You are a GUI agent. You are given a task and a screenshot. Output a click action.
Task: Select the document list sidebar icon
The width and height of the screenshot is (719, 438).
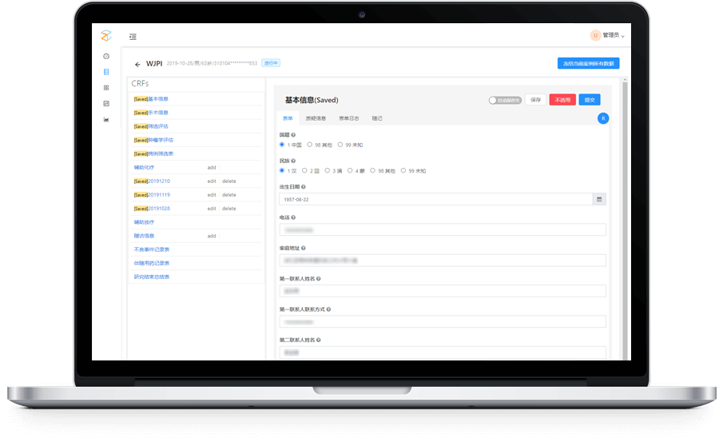(106, 72)
